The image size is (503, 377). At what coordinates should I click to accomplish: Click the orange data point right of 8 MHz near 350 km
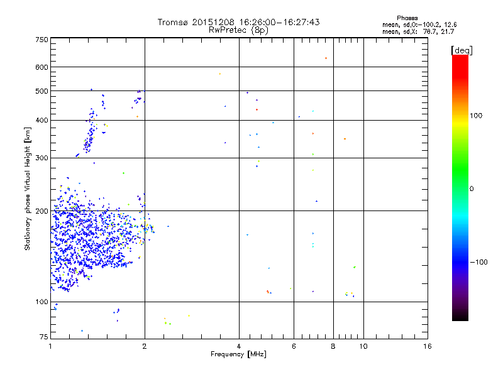(345, 139)
